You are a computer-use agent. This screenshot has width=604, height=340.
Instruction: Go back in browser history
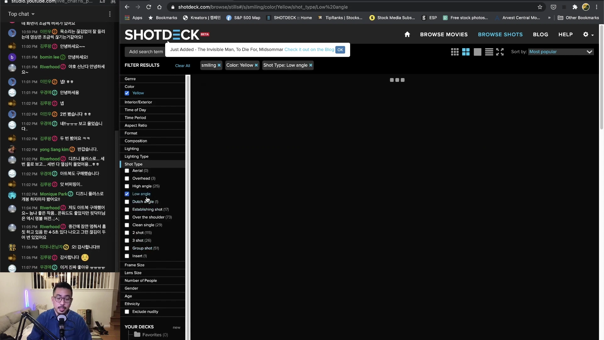(127, 7)
